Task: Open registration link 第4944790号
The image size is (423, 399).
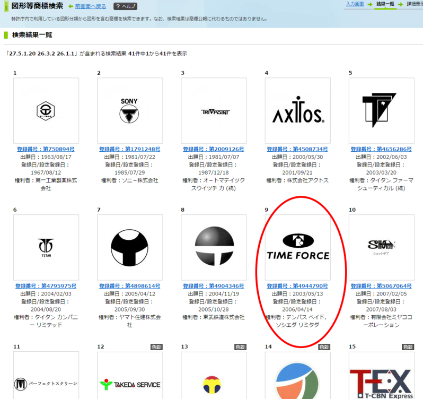Action: point(297,286)
